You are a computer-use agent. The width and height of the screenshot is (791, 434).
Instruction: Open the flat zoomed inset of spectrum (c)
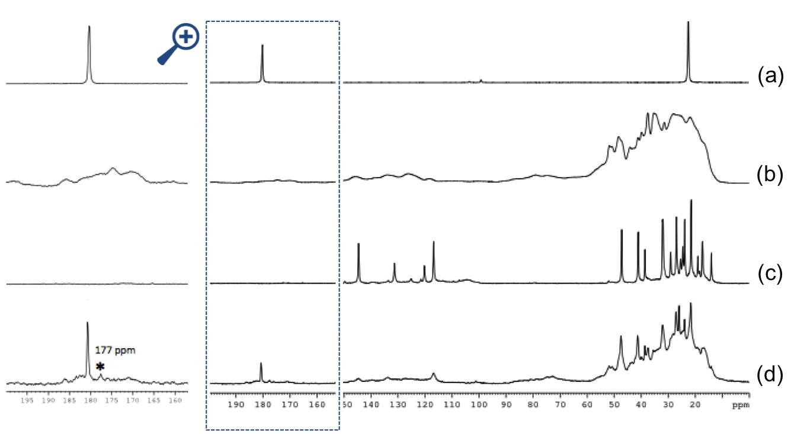[x=95, y=283]
